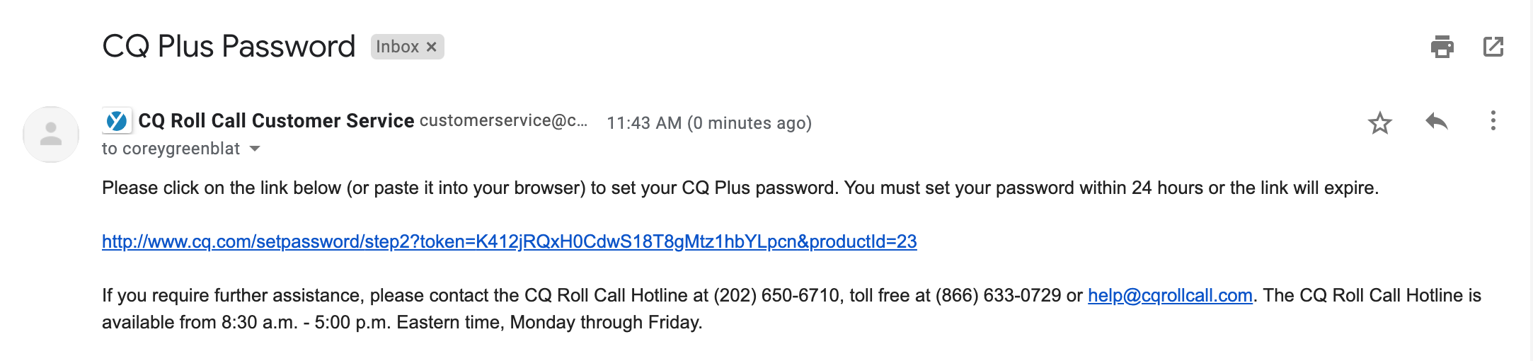Click the truncated customerservice sender address
Image resolution: width=1533 pixels, height=361 pixels.
[x=503, y=121]
